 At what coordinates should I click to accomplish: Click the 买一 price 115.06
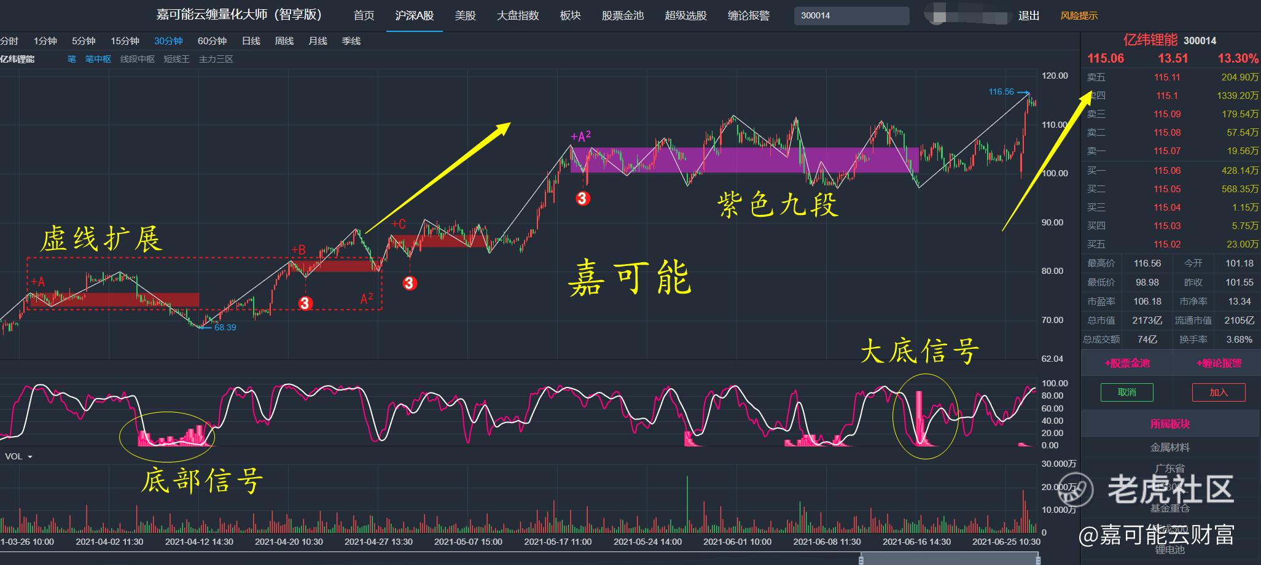point(1167,171)
